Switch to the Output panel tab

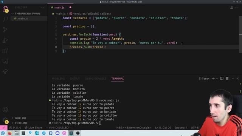pos(75,79)
